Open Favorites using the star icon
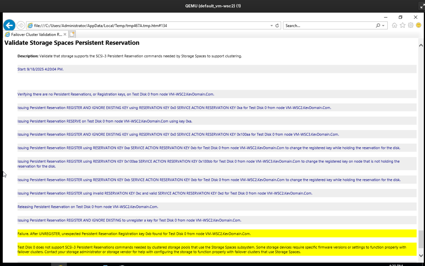Image resolution: width=425 pixels, height=266 pixels. 403,25
